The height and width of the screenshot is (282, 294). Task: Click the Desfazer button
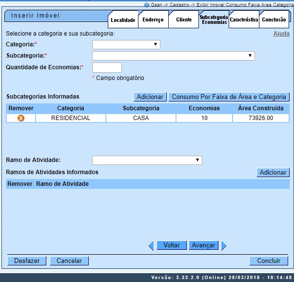click(27, 261)
